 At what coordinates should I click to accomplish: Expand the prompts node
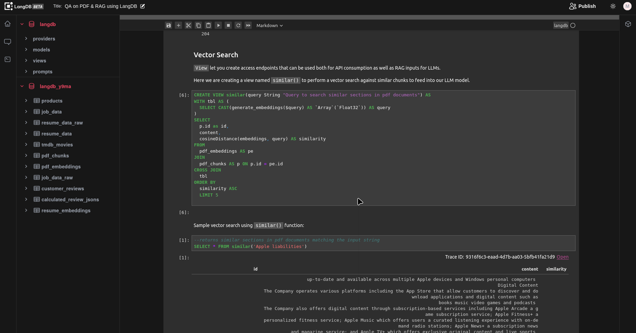26,72
